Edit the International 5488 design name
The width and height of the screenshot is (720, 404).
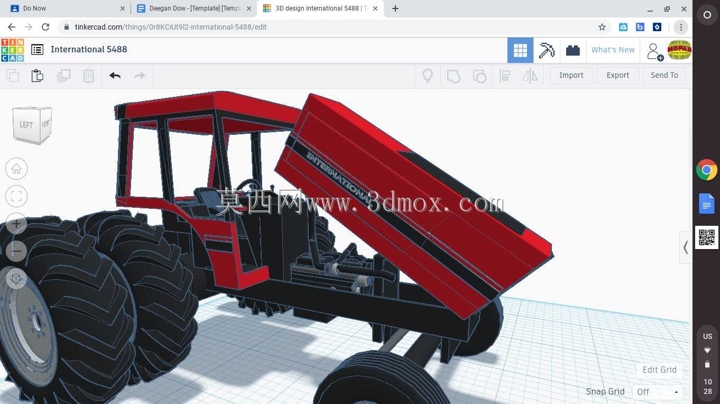89,49
